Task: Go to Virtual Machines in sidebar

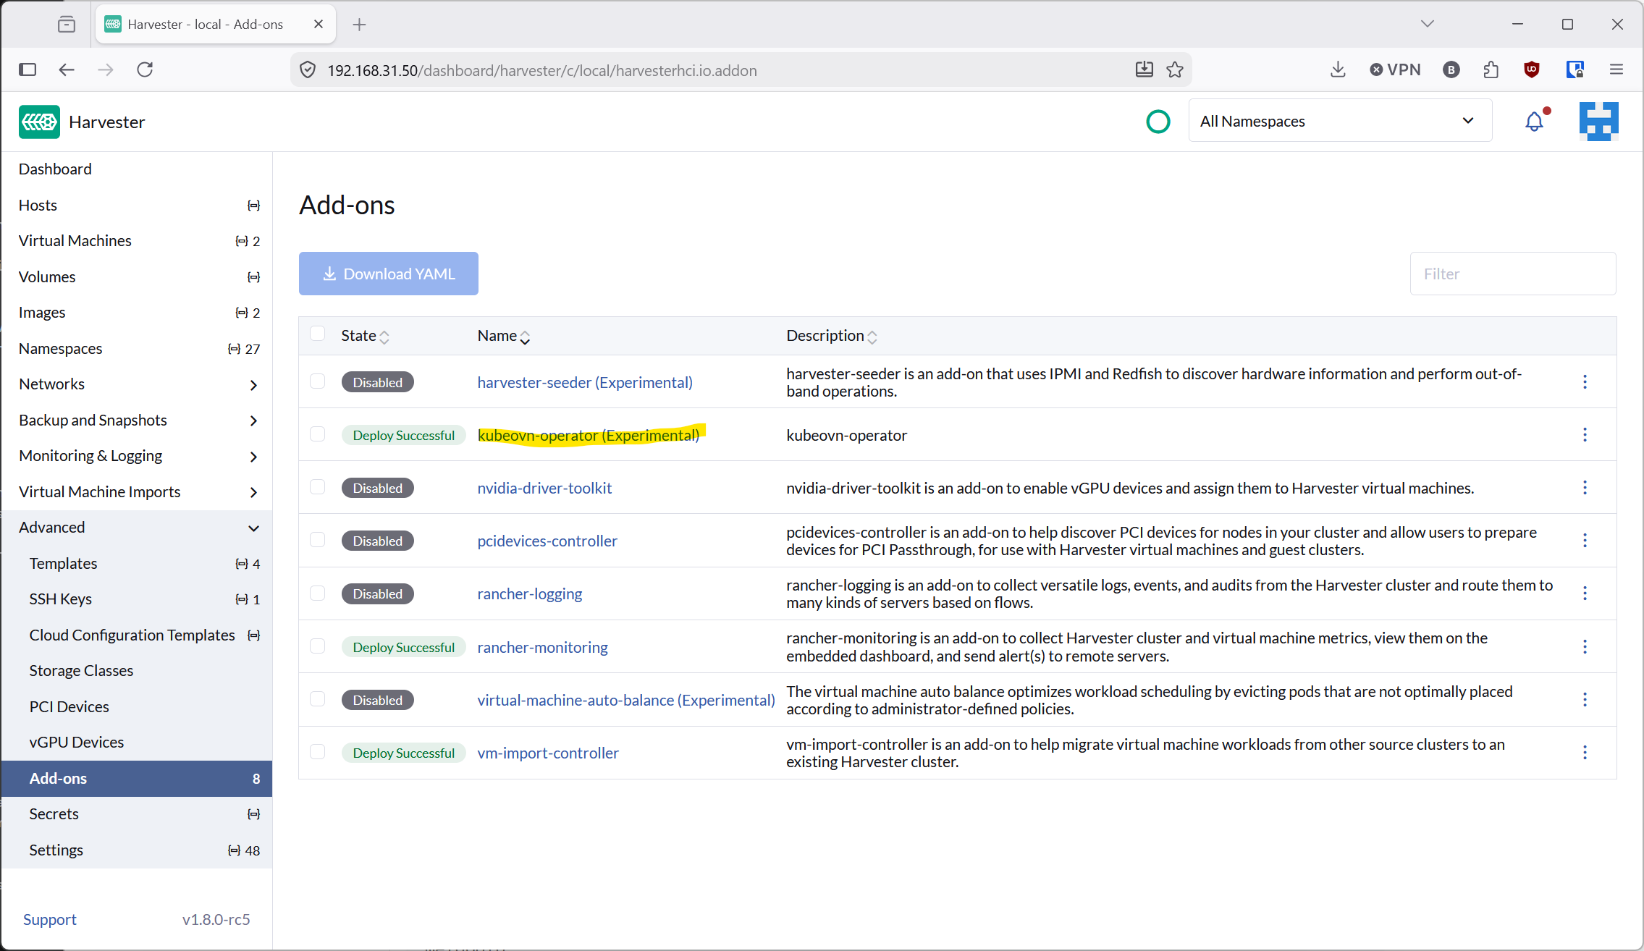Action: (75, 240)
